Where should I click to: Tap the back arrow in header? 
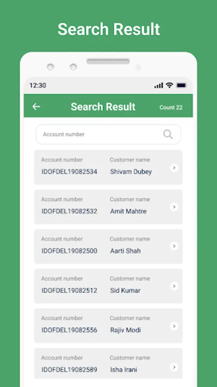[x=36, y=107]
